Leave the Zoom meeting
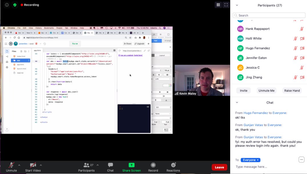Viewport: 307px width, 174px height. 219,167
